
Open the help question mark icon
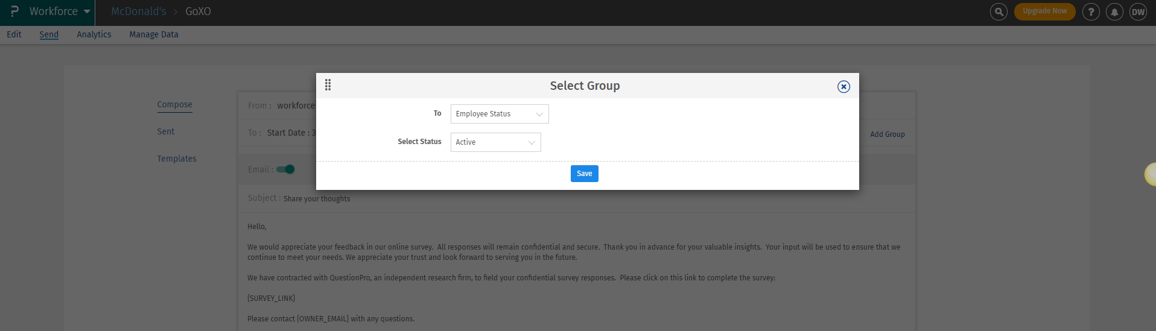pyautogui.click(x=1091, y=11)
